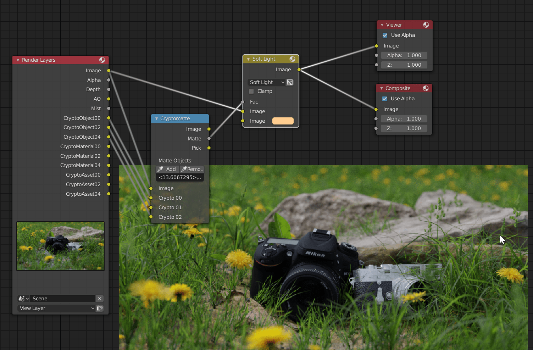Disable Use Alpha on the Viewer node
The image size is (533, 350).
385,35
